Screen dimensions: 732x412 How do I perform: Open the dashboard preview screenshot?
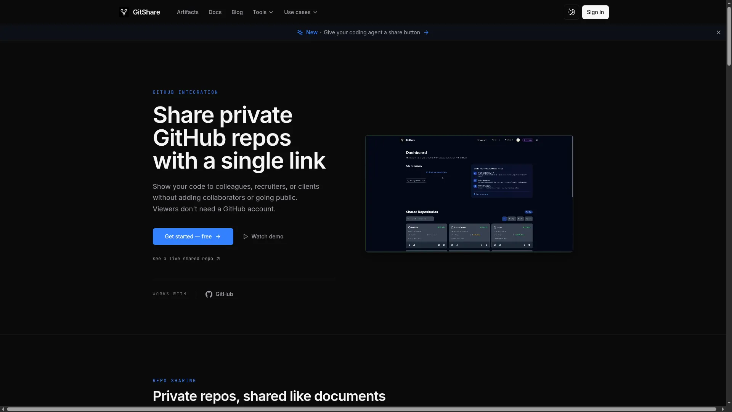[469, 193]
